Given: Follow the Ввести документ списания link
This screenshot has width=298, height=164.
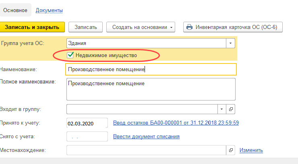Looking at the screenshot, I should (x=146, y=137).
